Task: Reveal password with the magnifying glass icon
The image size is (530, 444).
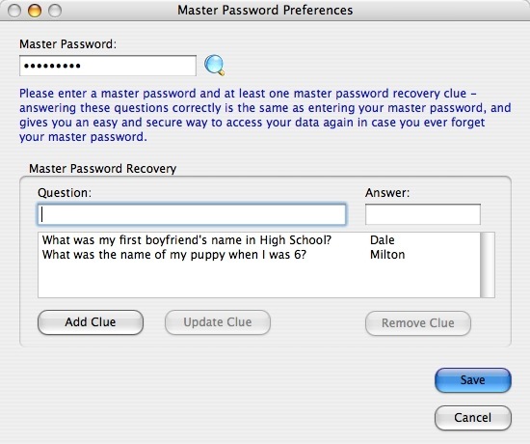Action: click(x=214, y=65)
